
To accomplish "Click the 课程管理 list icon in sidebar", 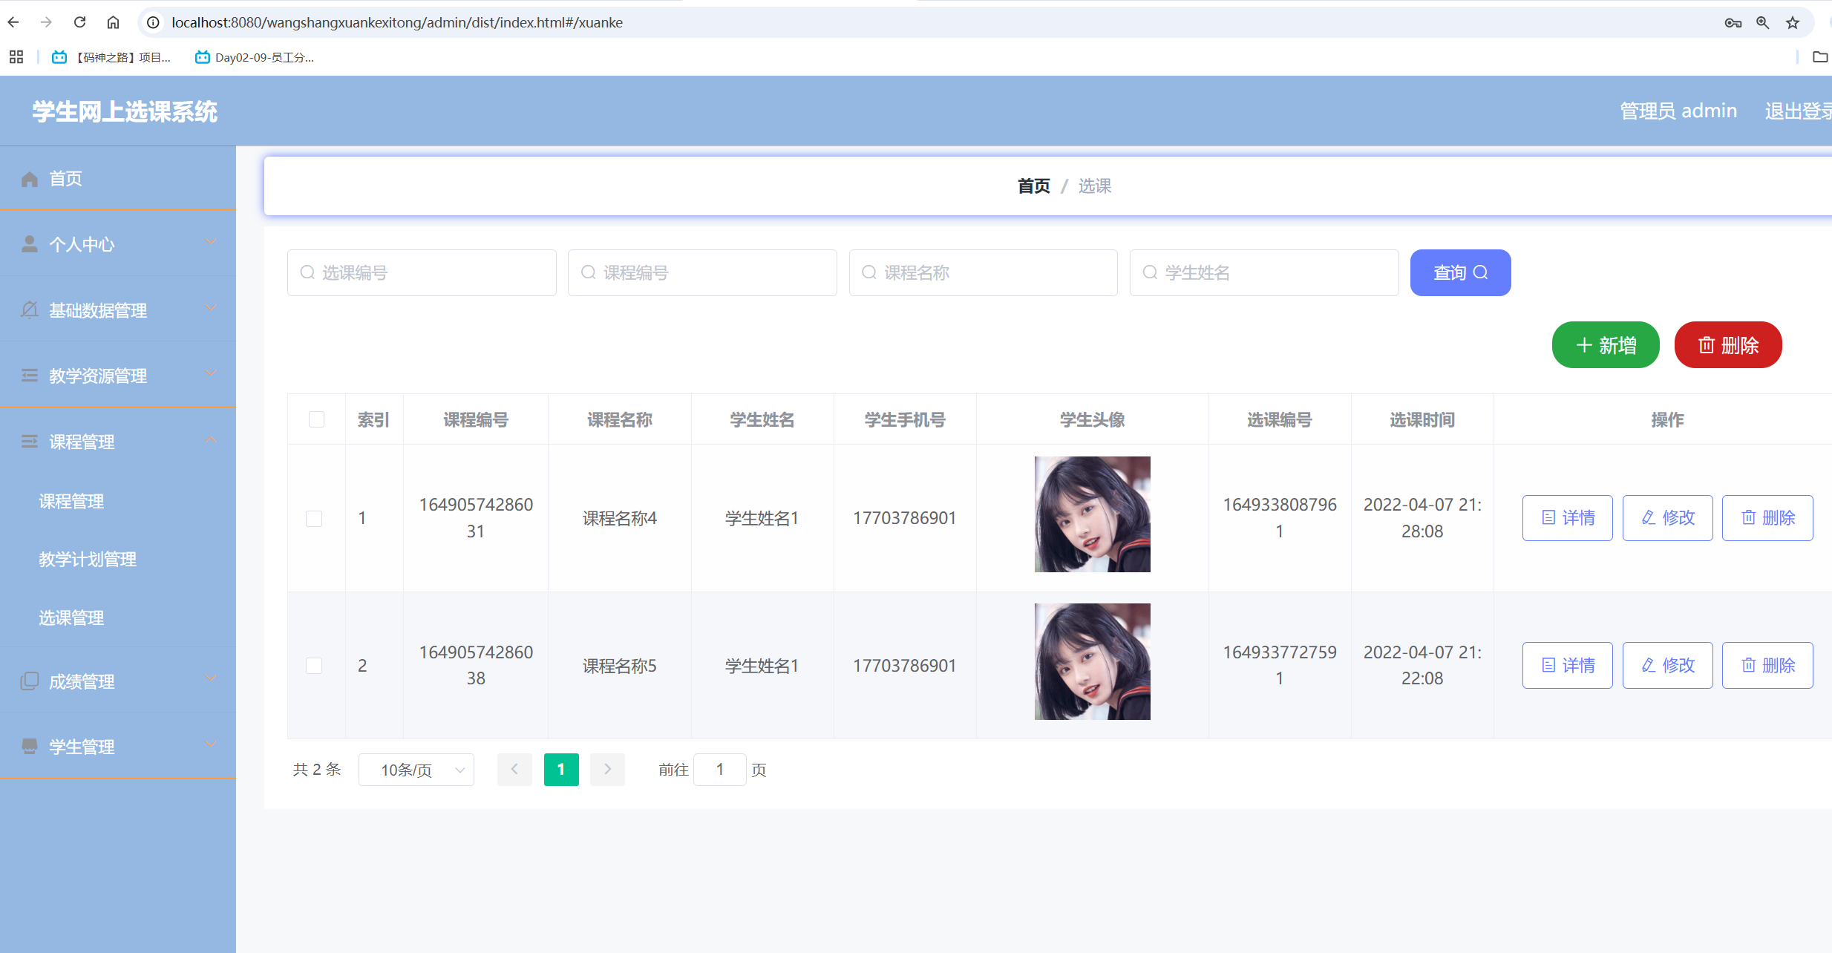I will (x=30, y=442).
